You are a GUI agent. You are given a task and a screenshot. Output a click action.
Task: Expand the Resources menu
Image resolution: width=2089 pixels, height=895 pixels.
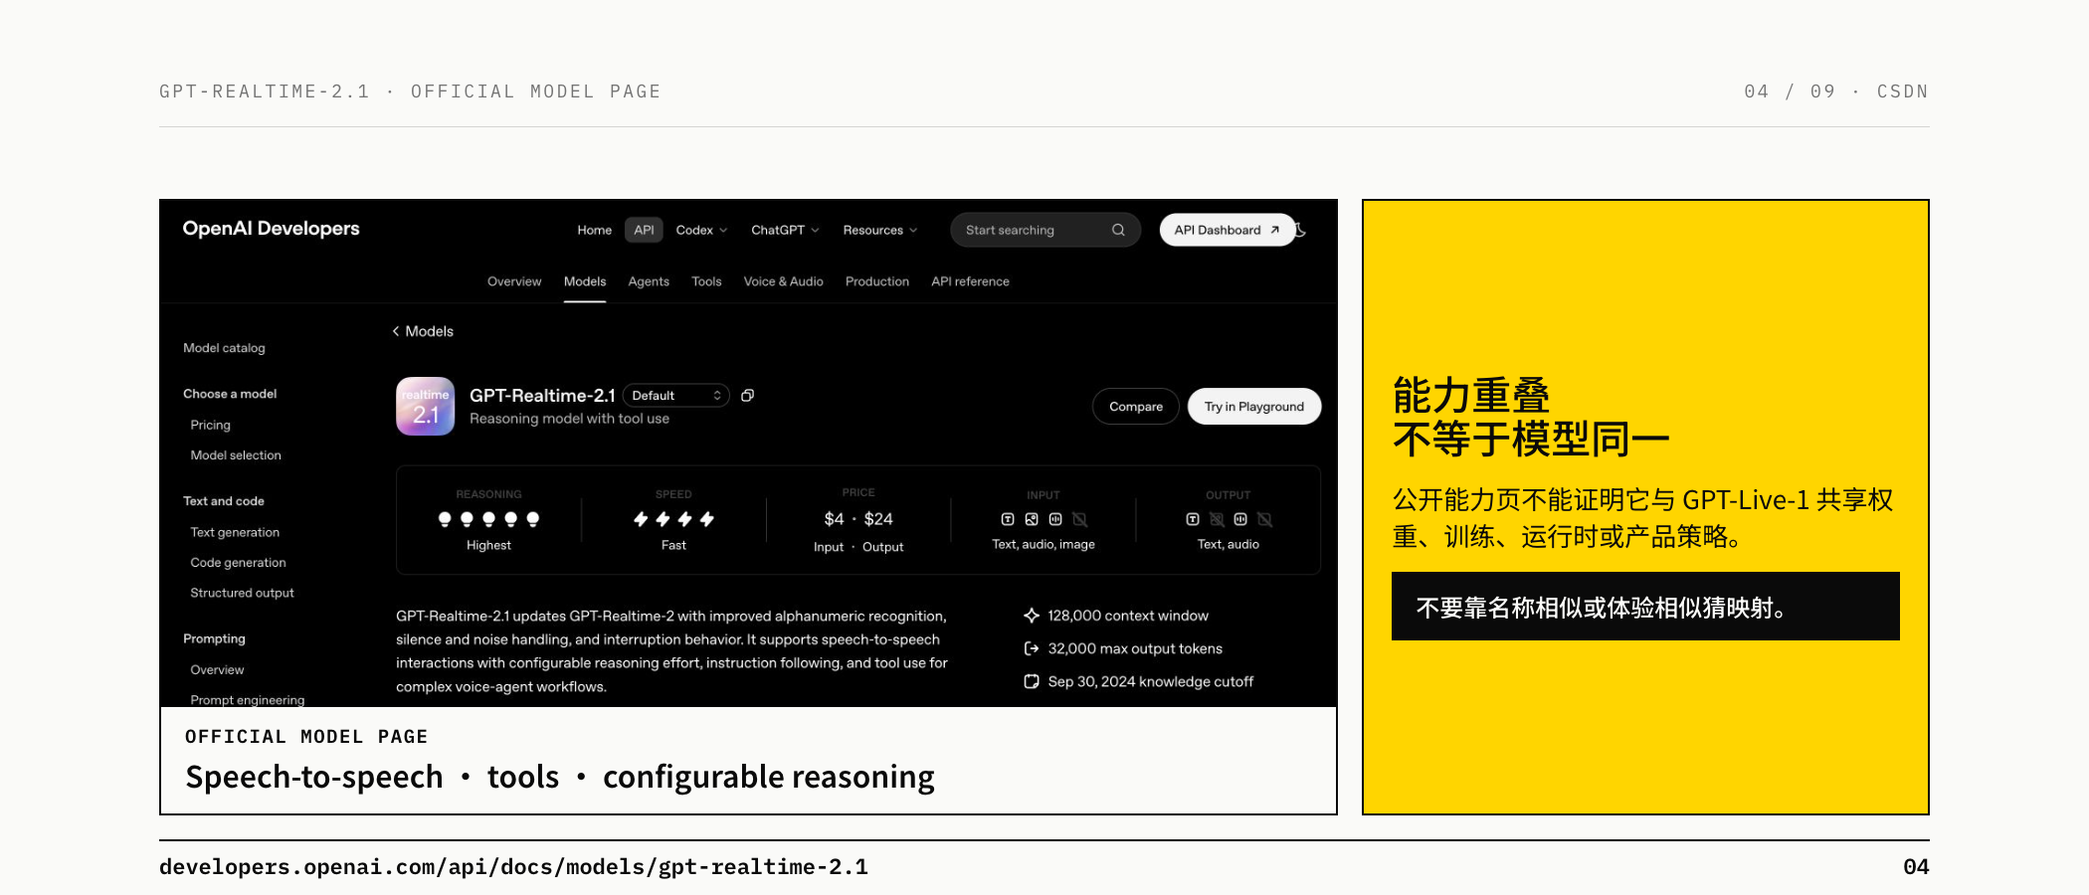pos(879,230)
